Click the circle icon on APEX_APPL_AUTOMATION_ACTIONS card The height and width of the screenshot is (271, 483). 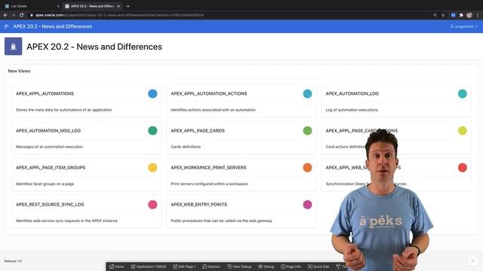pyautogui.click(x=307, y=93)
